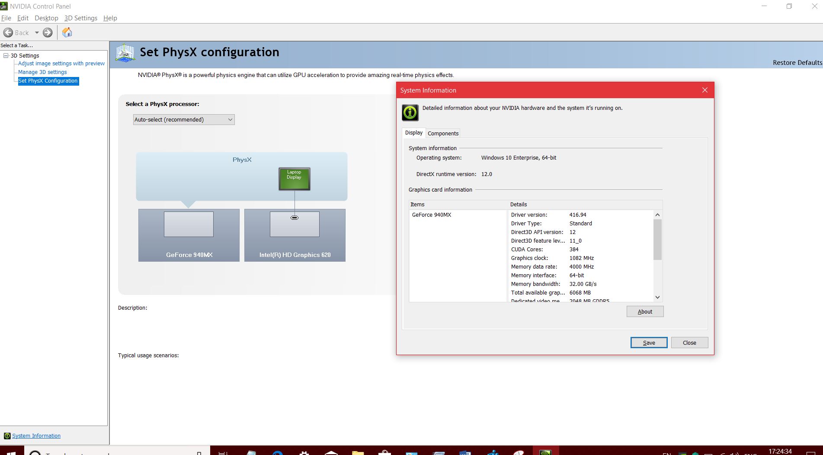823x455 pixels.
Task: Go back with the Back arrow button
Action: point(16,32)
